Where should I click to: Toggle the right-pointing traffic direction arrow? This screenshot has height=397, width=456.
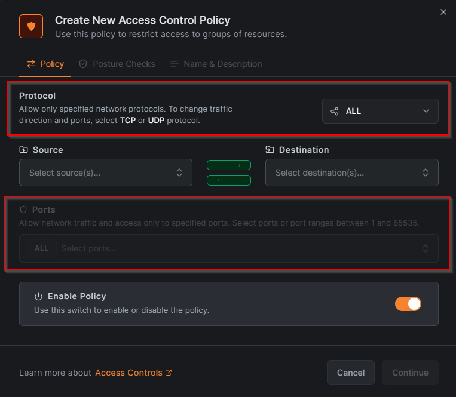pos(228,165)
